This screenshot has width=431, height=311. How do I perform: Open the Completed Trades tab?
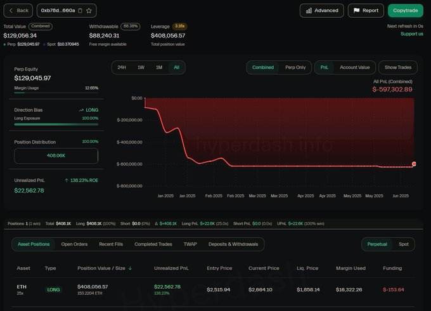click(x=153, y=244)
